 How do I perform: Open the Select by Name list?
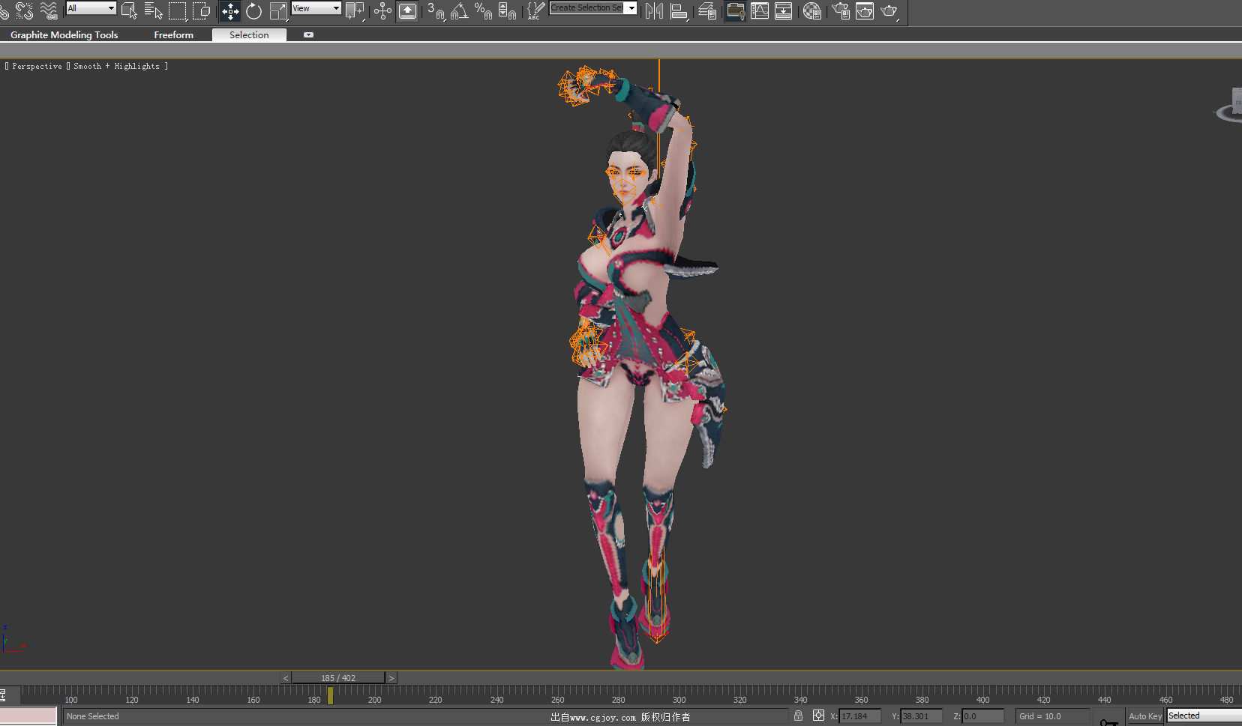[153, 10]
